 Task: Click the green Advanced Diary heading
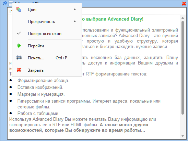[x=113, y=19]
